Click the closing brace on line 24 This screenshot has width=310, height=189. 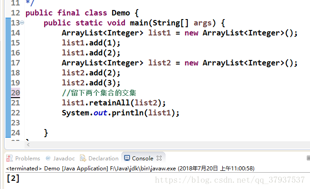[x=46, y=133]
